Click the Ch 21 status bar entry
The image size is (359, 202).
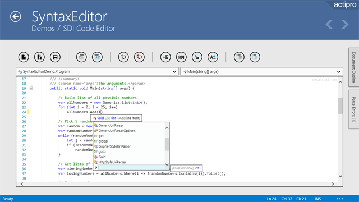click(x=301, y=199)
